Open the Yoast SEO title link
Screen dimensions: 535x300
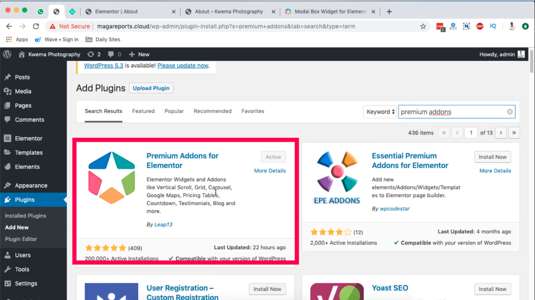(390, 288)
